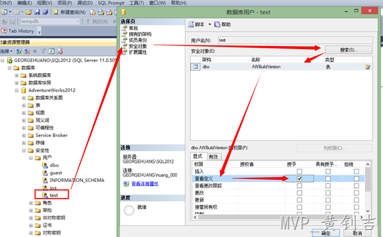Click the Connect Object Explorer icon
383x237 pixels.
tap(19, 51)
